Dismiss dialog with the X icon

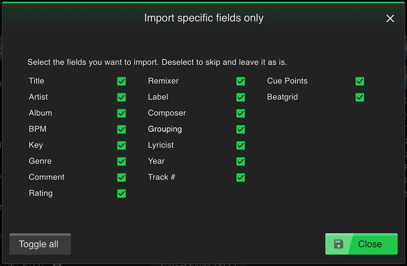390,18
